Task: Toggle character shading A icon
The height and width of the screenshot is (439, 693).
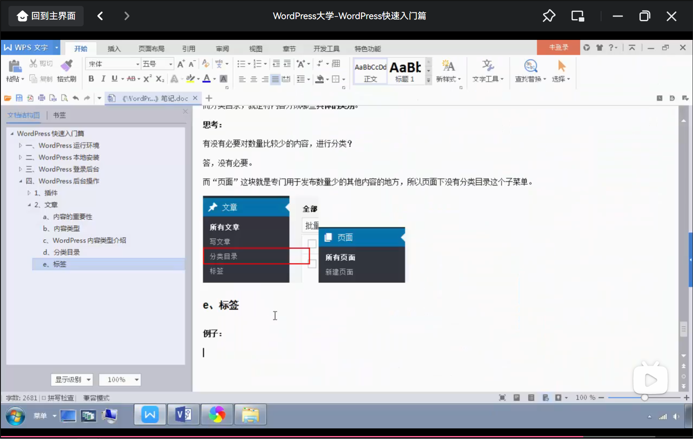Action: tap(223, 78)
